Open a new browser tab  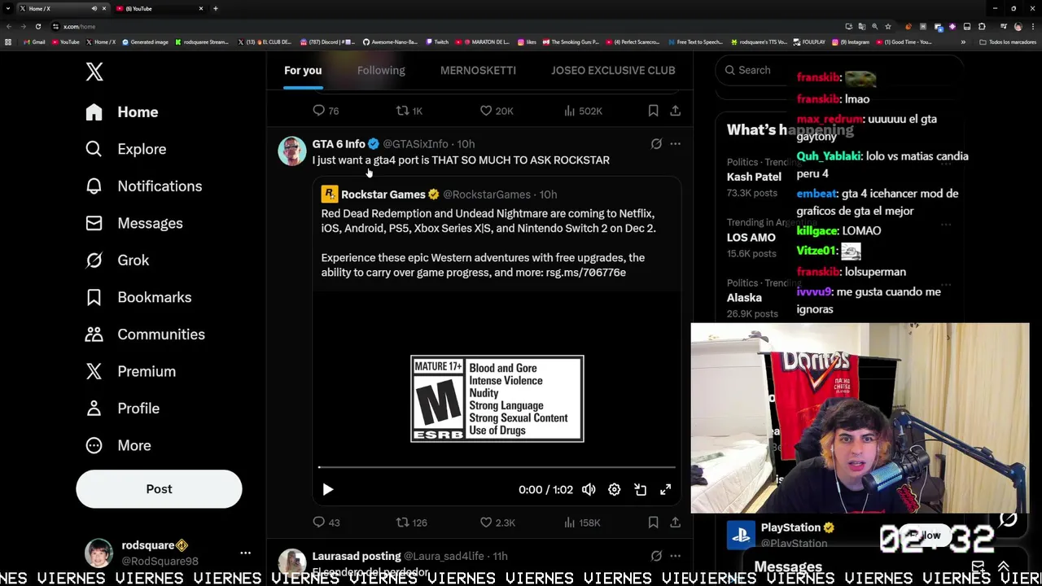point(216,8)
